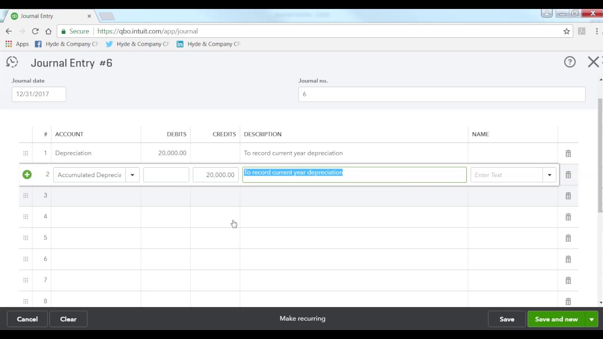Reload the page with the refresh icon
Image resolution: width=603 pixels, height=339 pixels.
[35, 31]
